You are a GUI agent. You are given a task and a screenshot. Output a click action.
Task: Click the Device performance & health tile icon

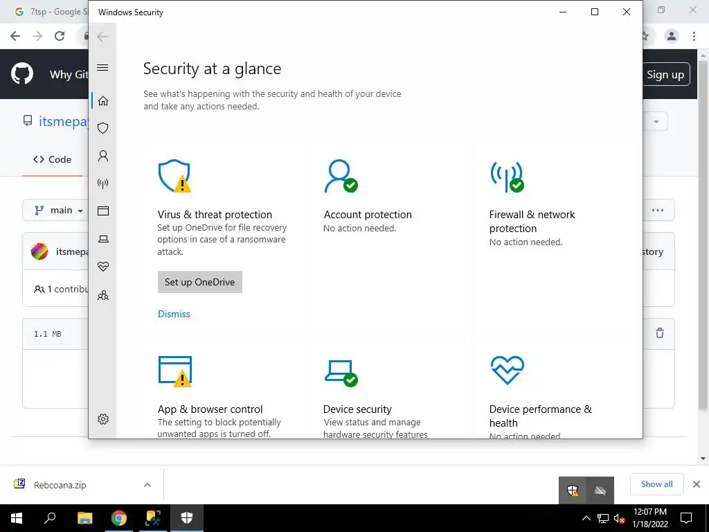(x=508, y=370)
